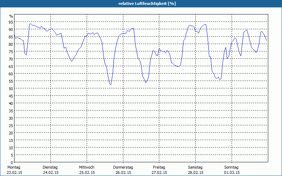Select the date '25.02.15'
Image resolution: width=282 pixels, height=176 pixels.
point(87,172)
